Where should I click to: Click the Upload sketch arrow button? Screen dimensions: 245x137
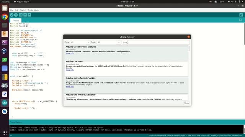click(x=16, y=15)
